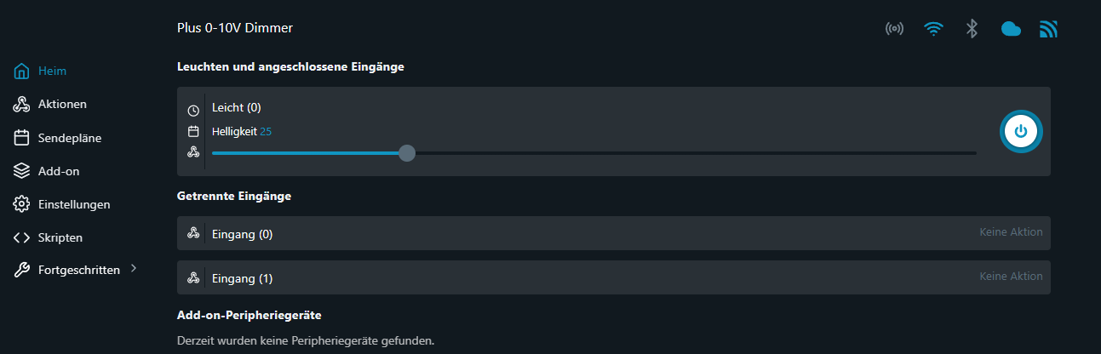Screen dimensions: 1101x354
Task: Click the Helligkeit brightness slider handle
Action: tap(407, 153)
